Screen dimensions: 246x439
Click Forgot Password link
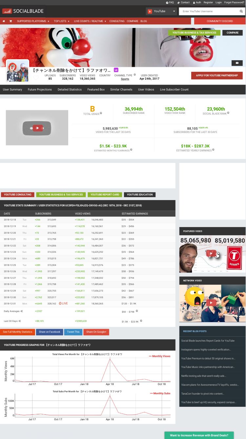point(234,2)
